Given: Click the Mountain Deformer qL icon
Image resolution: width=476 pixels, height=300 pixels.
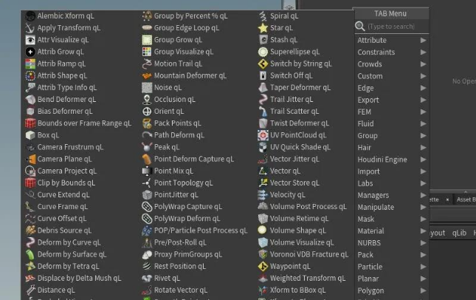Looking at the screenshot, I should pyautogui.click(x=147, y=75).
